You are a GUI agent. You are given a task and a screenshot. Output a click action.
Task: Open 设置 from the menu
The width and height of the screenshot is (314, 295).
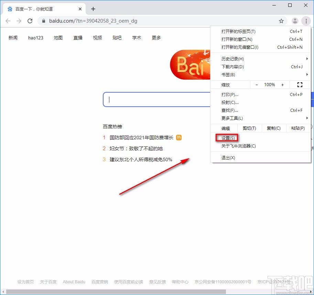227,138
